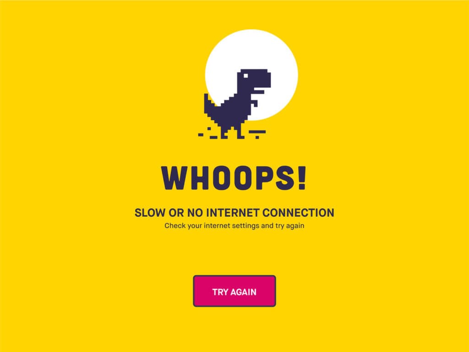Click the exclamation mark in WHOOPS!
469x352 pixels.
pyautogui.click(x=302, y=178)
